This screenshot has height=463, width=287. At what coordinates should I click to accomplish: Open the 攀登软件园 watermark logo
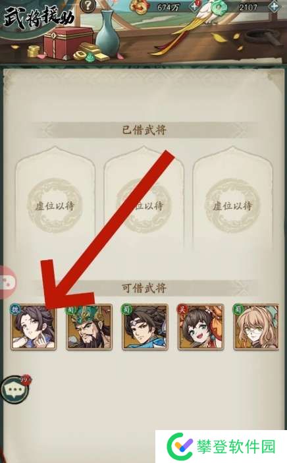coord(221,446)
